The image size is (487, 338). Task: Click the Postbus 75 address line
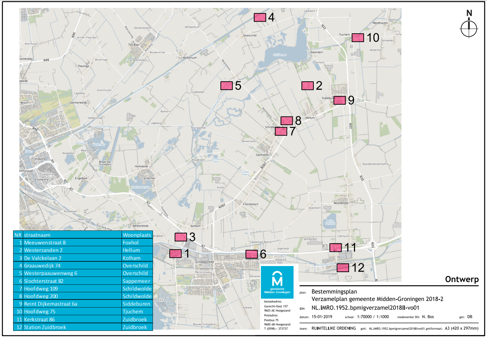click(271, 320)
